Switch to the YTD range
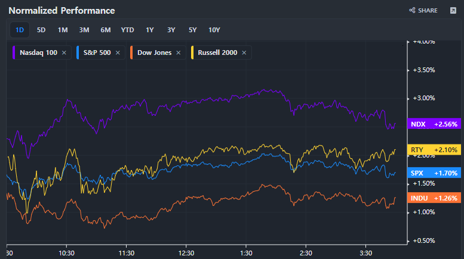 pyautogui.click(x=128, y=30)
